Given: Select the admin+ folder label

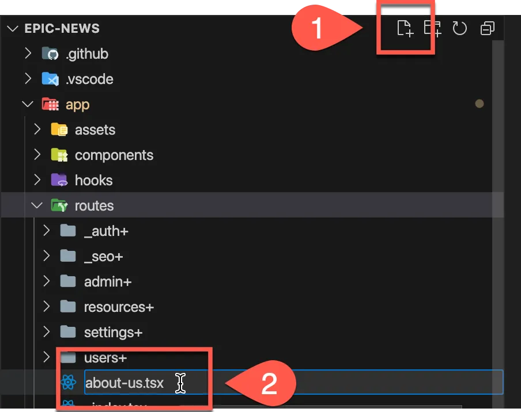Looking at the screenshot, I should (x=108, y=281).
